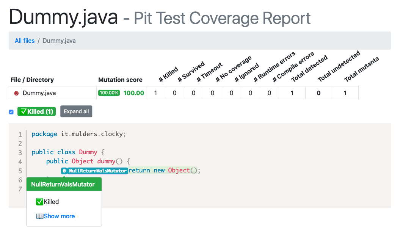Click the Mutation score column header

pos(120,80)
